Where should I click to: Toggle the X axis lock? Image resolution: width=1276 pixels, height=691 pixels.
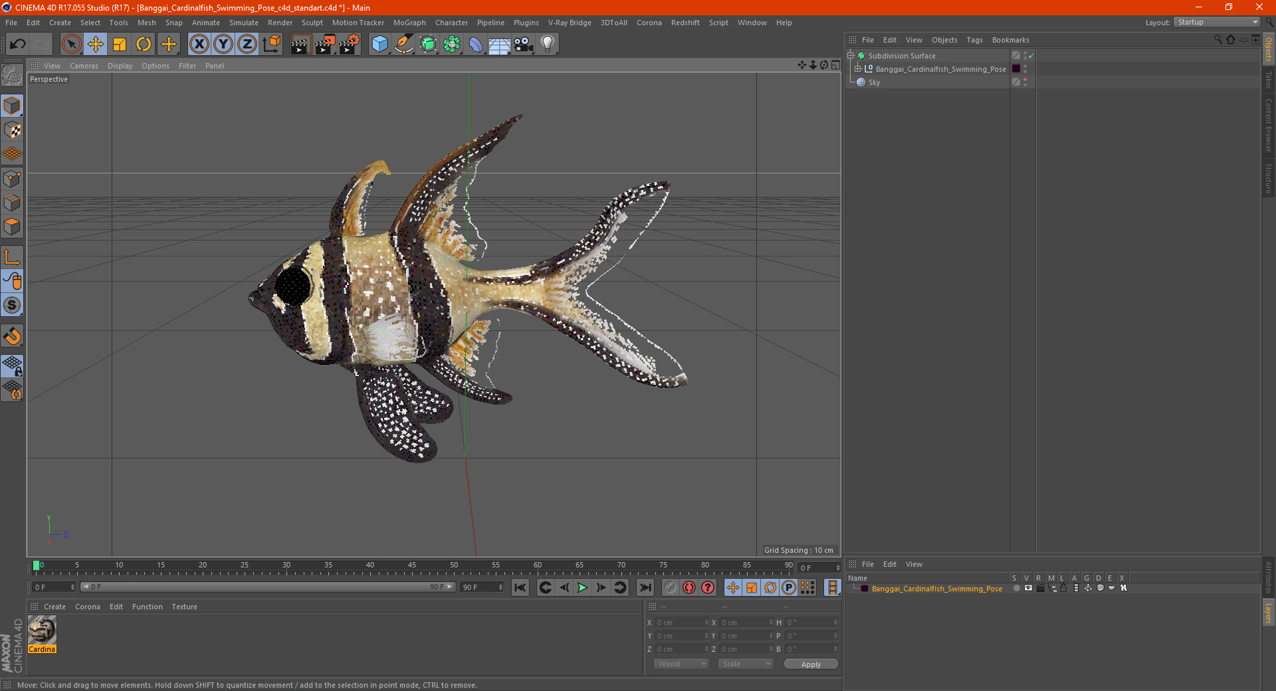click(x=199, y=45)
